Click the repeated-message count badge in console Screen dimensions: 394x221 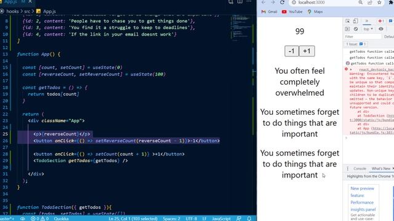(x=347, y=63)
